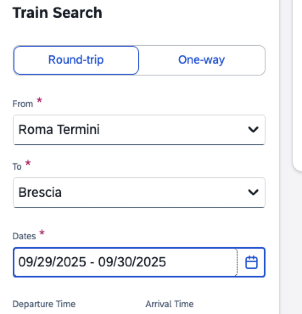302x314 pixels.
Task: Click the Train Search heading
Action: [57, 13]
